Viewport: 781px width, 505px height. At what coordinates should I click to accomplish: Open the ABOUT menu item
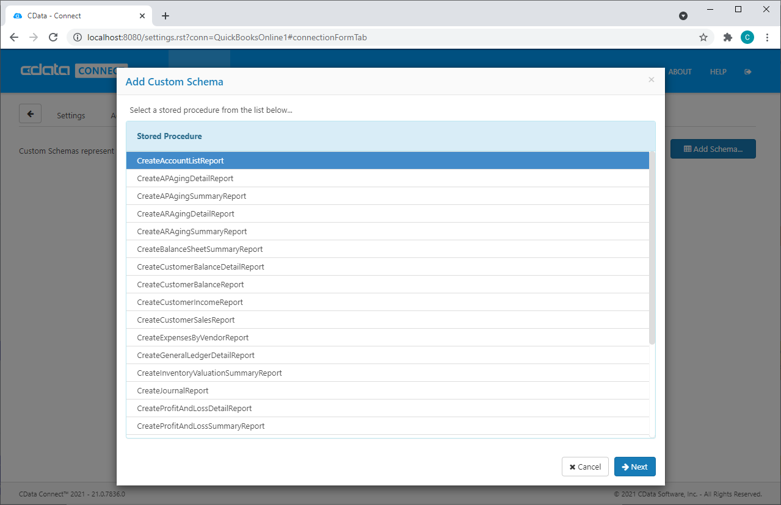[x=680, y=72]
